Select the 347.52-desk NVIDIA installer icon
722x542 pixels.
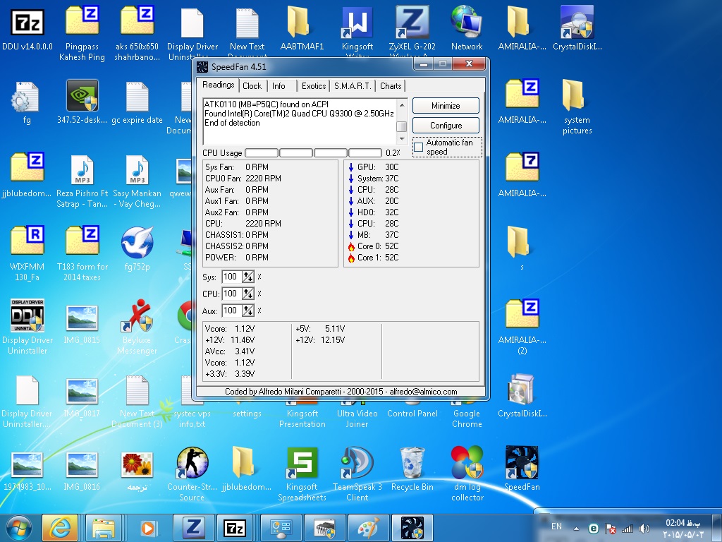click(82, 95)
